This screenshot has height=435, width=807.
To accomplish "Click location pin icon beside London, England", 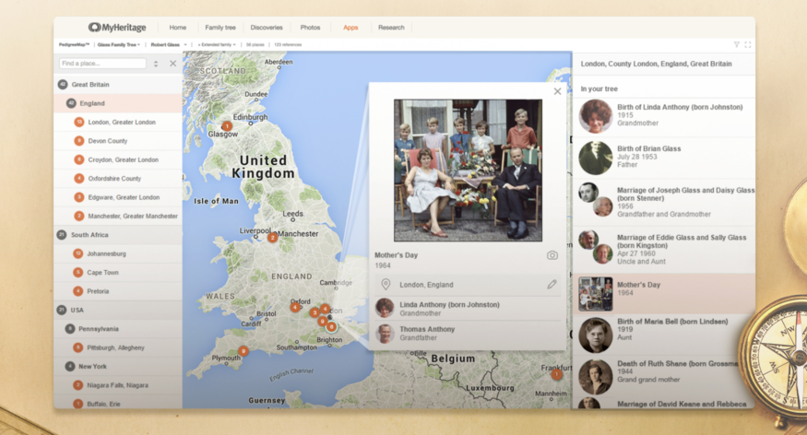I will coord(386,285).
